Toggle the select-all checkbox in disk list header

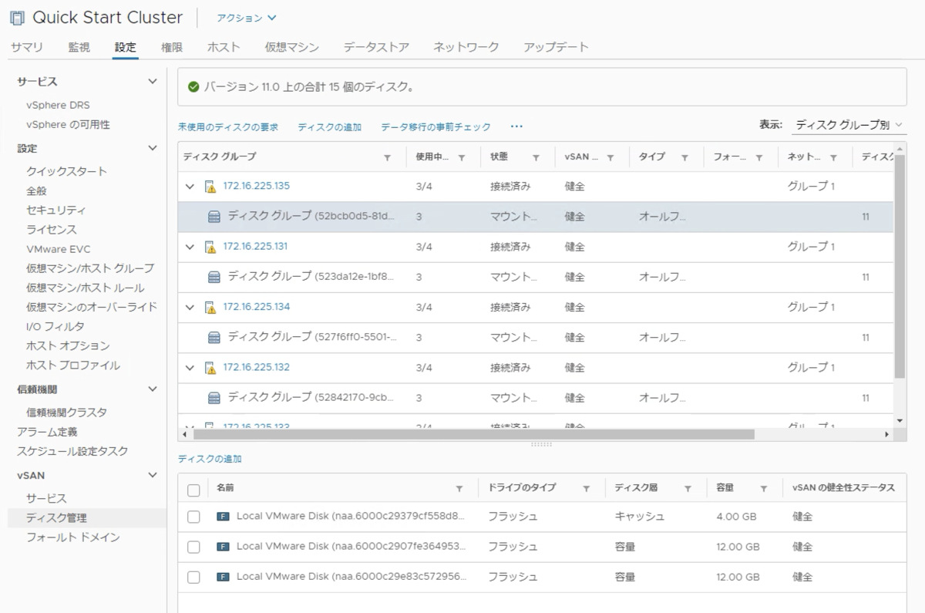pyautogui.click(x=193, y=490)
